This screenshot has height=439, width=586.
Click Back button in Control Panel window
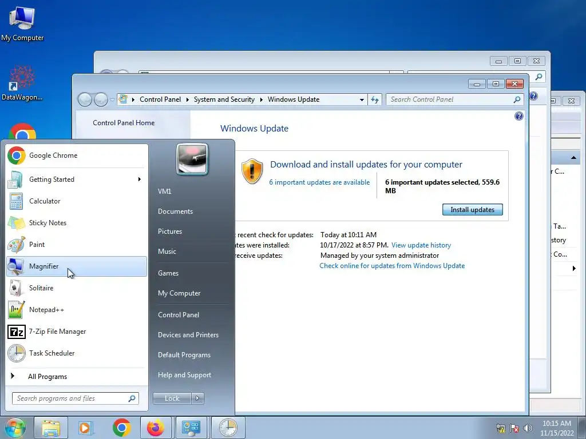(85, 99)
